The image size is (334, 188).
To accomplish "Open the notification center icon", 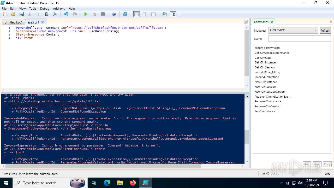I will [325, 183].
